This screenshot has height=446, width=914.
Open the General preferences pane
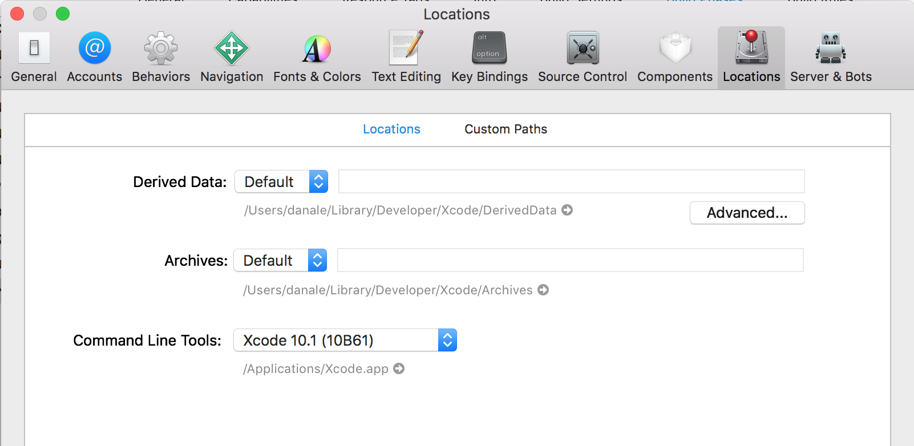click(x=34, y=58)
